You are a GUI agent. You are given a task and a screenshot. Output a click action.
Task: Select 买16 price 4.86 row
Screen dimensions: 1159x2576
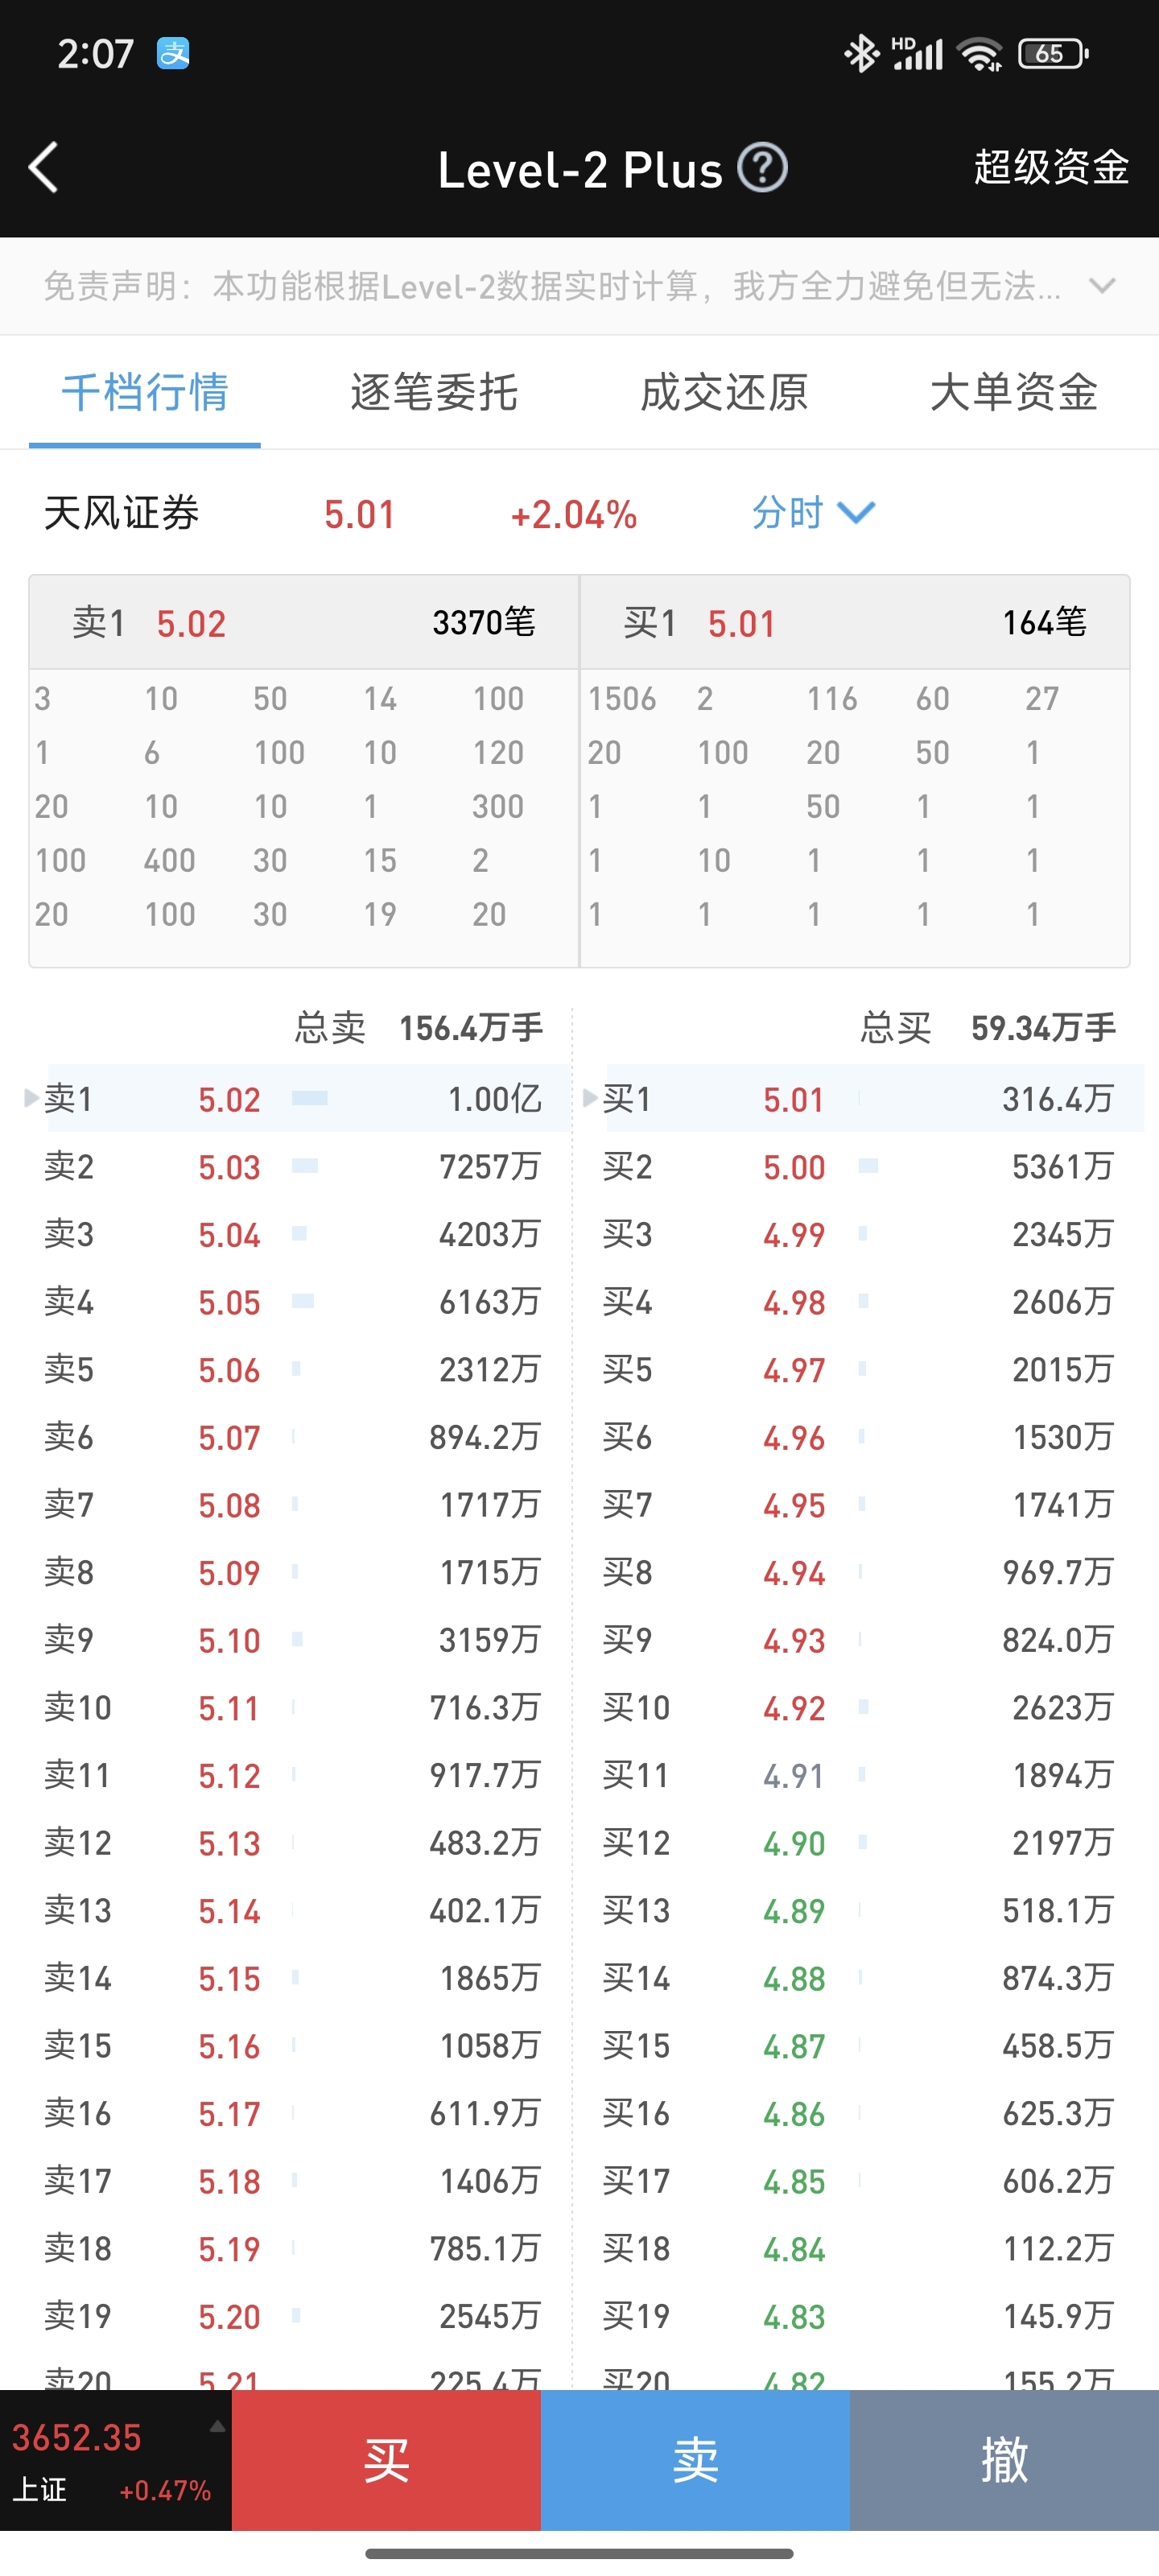[x=860, y=2113]
